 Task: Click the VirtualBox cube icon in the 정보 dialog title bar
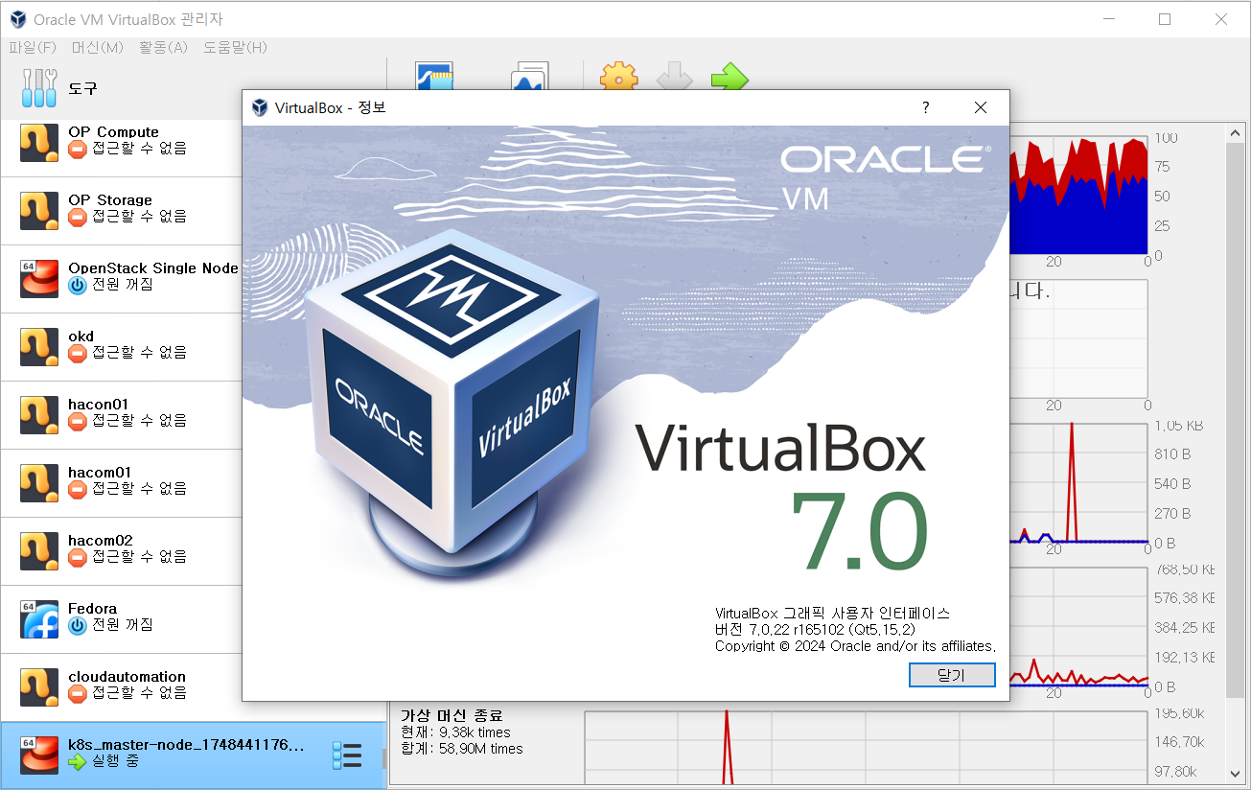pyautogui.click(x=260, y=107)
